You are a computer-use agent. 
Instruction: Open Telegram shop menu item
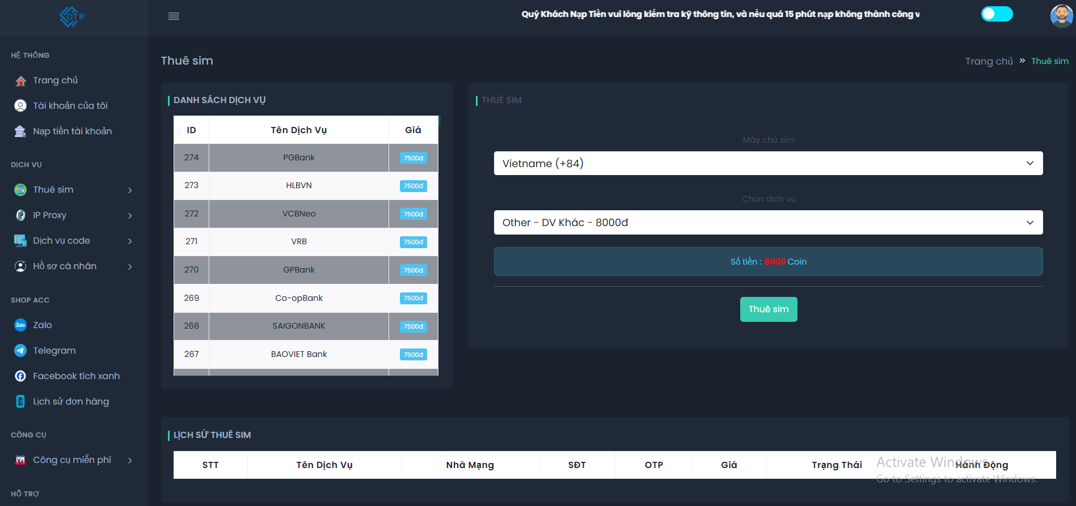(x=54, y=351)
